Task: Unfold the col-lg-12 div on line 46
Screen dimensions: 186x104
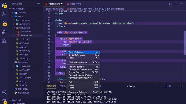Action: point(53,42)
